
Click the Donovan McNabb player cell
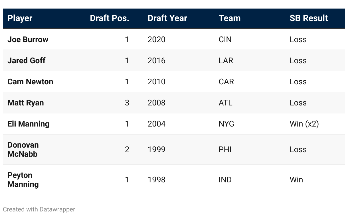pos(23,149)
